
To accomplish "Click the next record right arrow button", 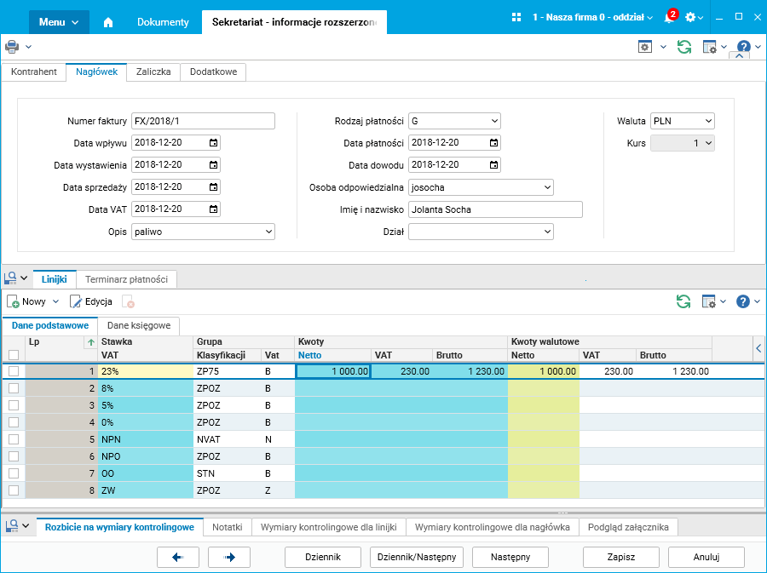I will click(x=228, y=557).
